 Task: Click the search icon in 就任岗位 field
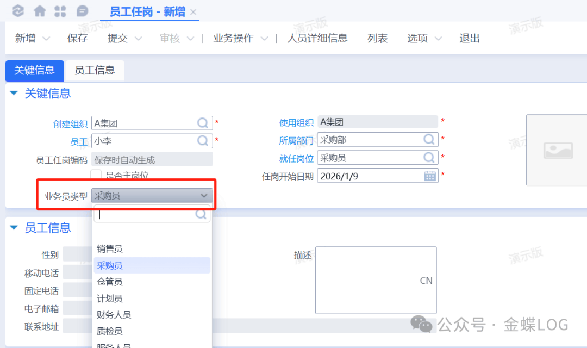[x=429, y=158]
